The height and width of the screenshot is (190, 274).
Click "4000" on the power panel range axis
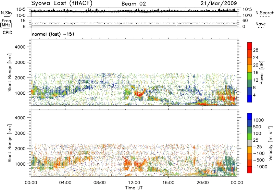click(20, 47)
